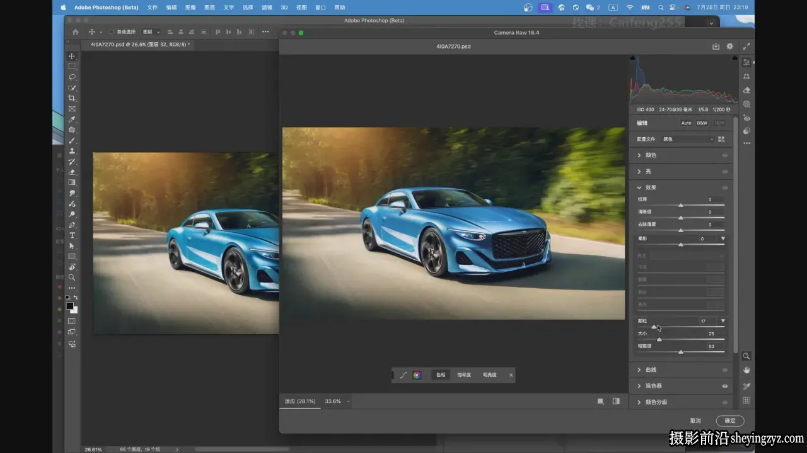Toggle single view preview icon
This screenshot has width=807, height=453.
click(x=600, y=401)
